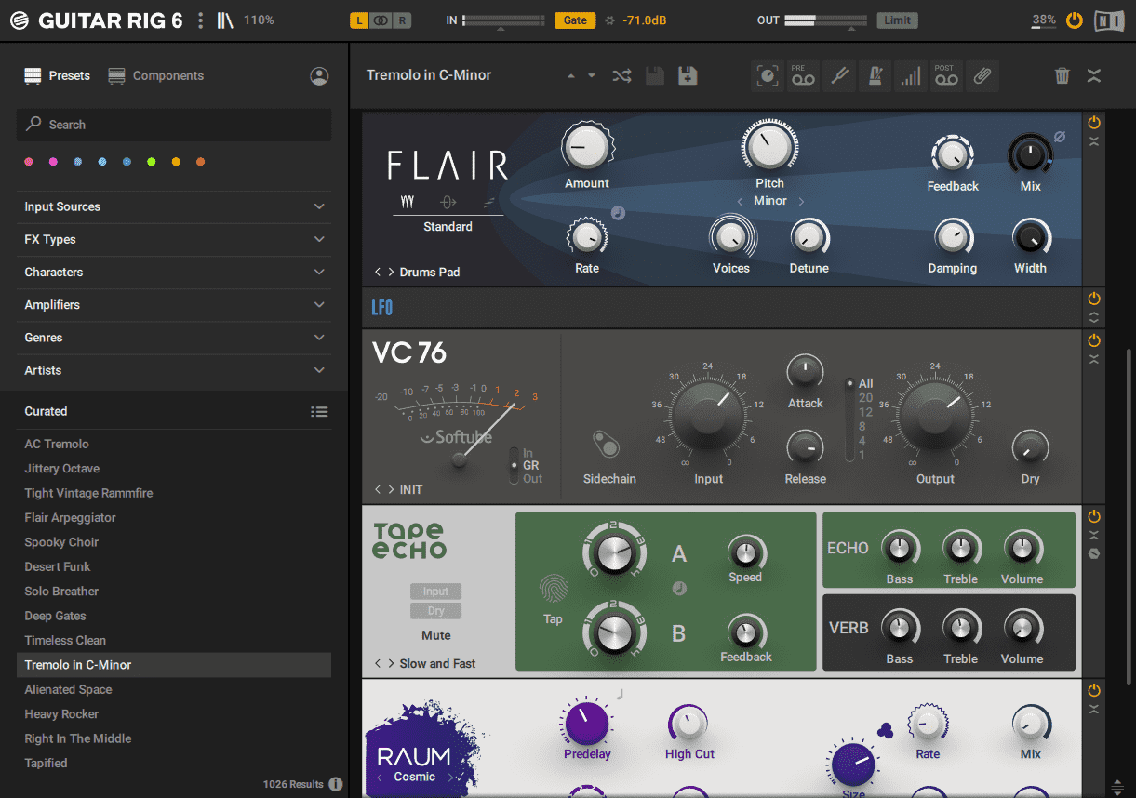Open the tuner tool

839,76
